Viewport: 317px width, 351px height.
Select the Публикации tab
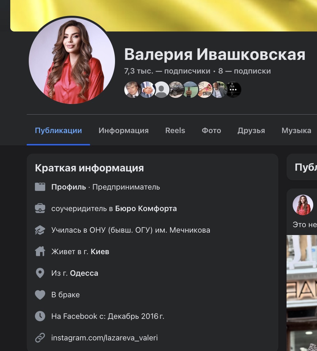click(x=59, y=131)
